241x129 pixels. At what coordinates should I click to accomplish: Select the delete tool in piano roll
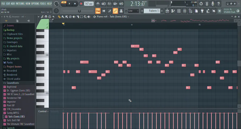[70, 17]
